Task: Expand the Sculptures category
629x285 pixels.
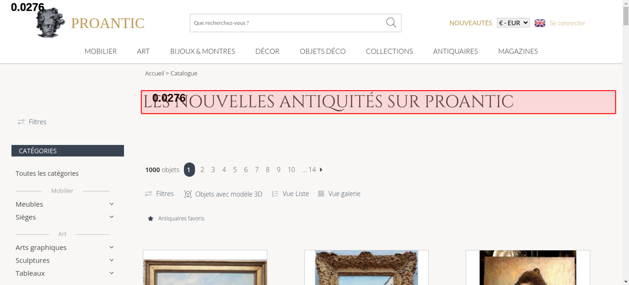Action: 111,260
